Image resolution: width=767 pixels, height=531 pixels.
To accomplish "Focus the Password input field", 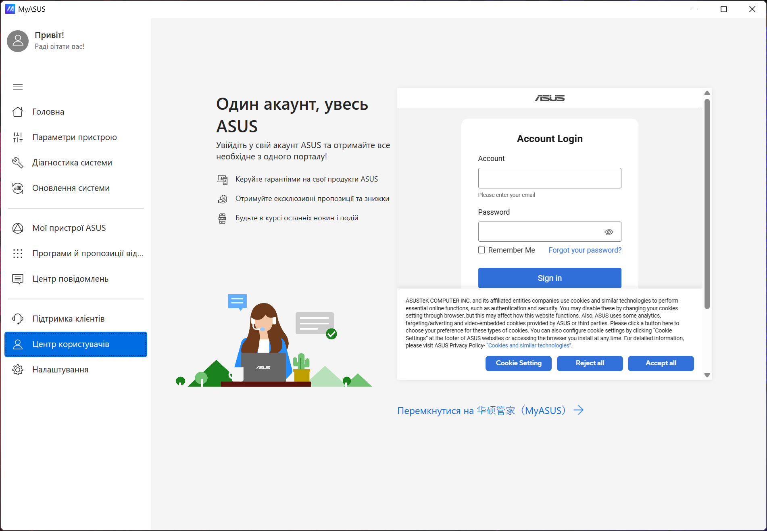I will (550, 232).
